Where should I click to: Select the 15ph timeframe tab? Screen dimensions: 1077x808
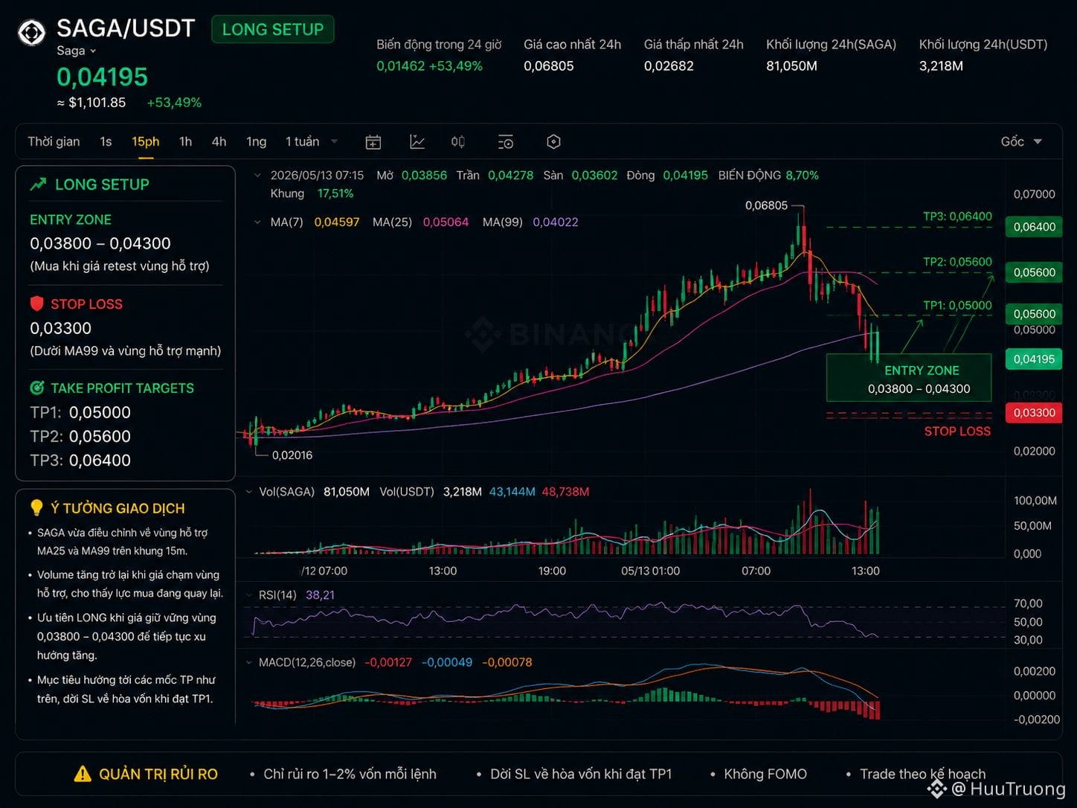coord(146,141)
